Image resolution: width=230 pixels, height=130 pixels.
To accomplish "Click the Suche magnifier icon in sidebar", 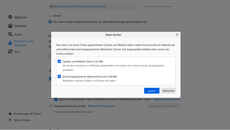I will click(10, 34).
